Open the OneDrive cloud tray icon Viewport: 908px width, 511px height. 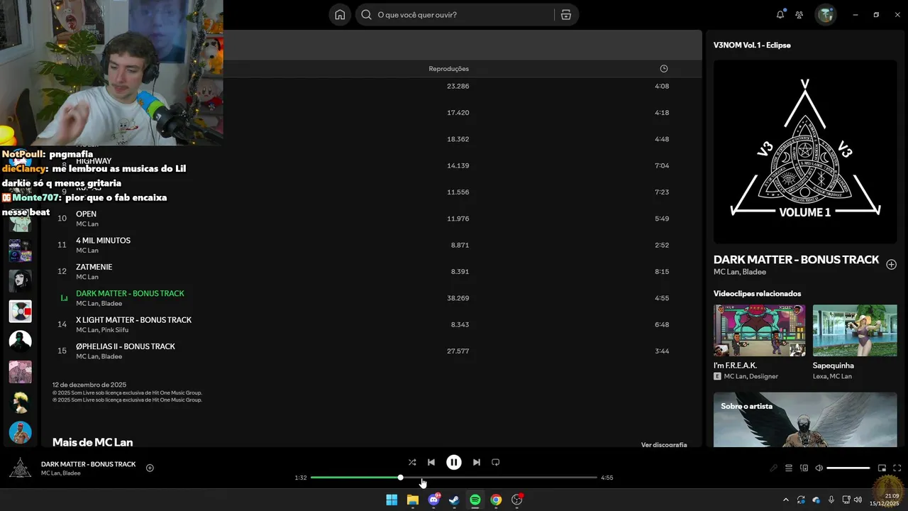(816, 500)
